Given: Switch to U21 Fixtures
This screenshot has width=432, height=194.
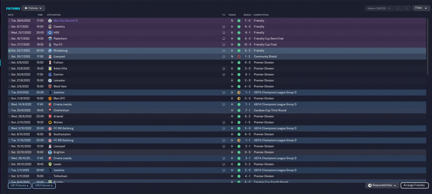Looking at the screenshot, I should (20, 186).
